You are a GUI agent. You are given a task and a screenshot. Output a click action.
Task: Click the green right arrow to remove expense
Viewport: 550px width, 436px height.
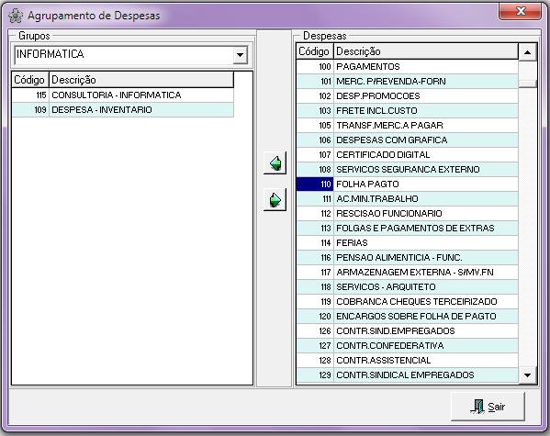pos(275,200)
